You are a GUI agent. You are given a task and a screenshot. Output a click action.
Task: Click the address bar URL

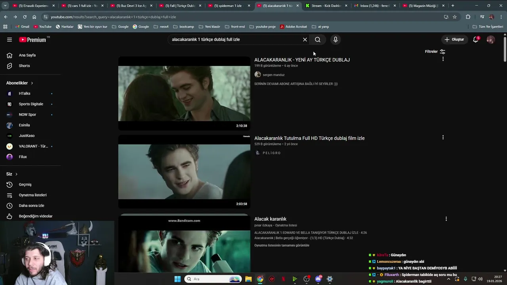click(113, 17)
